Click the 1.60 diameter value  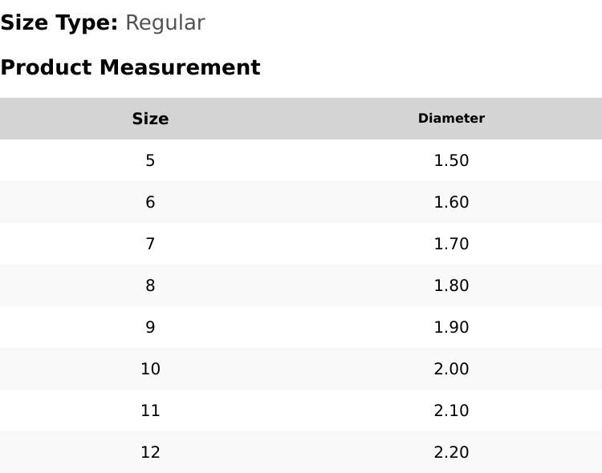click(x=451, y=202)
